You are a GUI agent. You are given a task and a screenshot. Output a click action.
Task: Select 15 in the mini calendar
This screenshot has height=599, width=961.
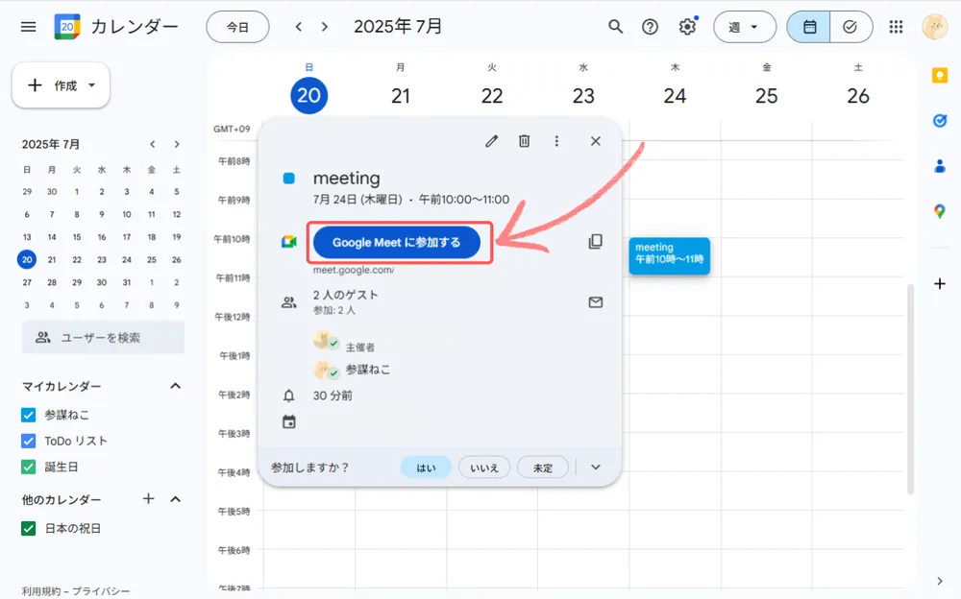(77, 237)
